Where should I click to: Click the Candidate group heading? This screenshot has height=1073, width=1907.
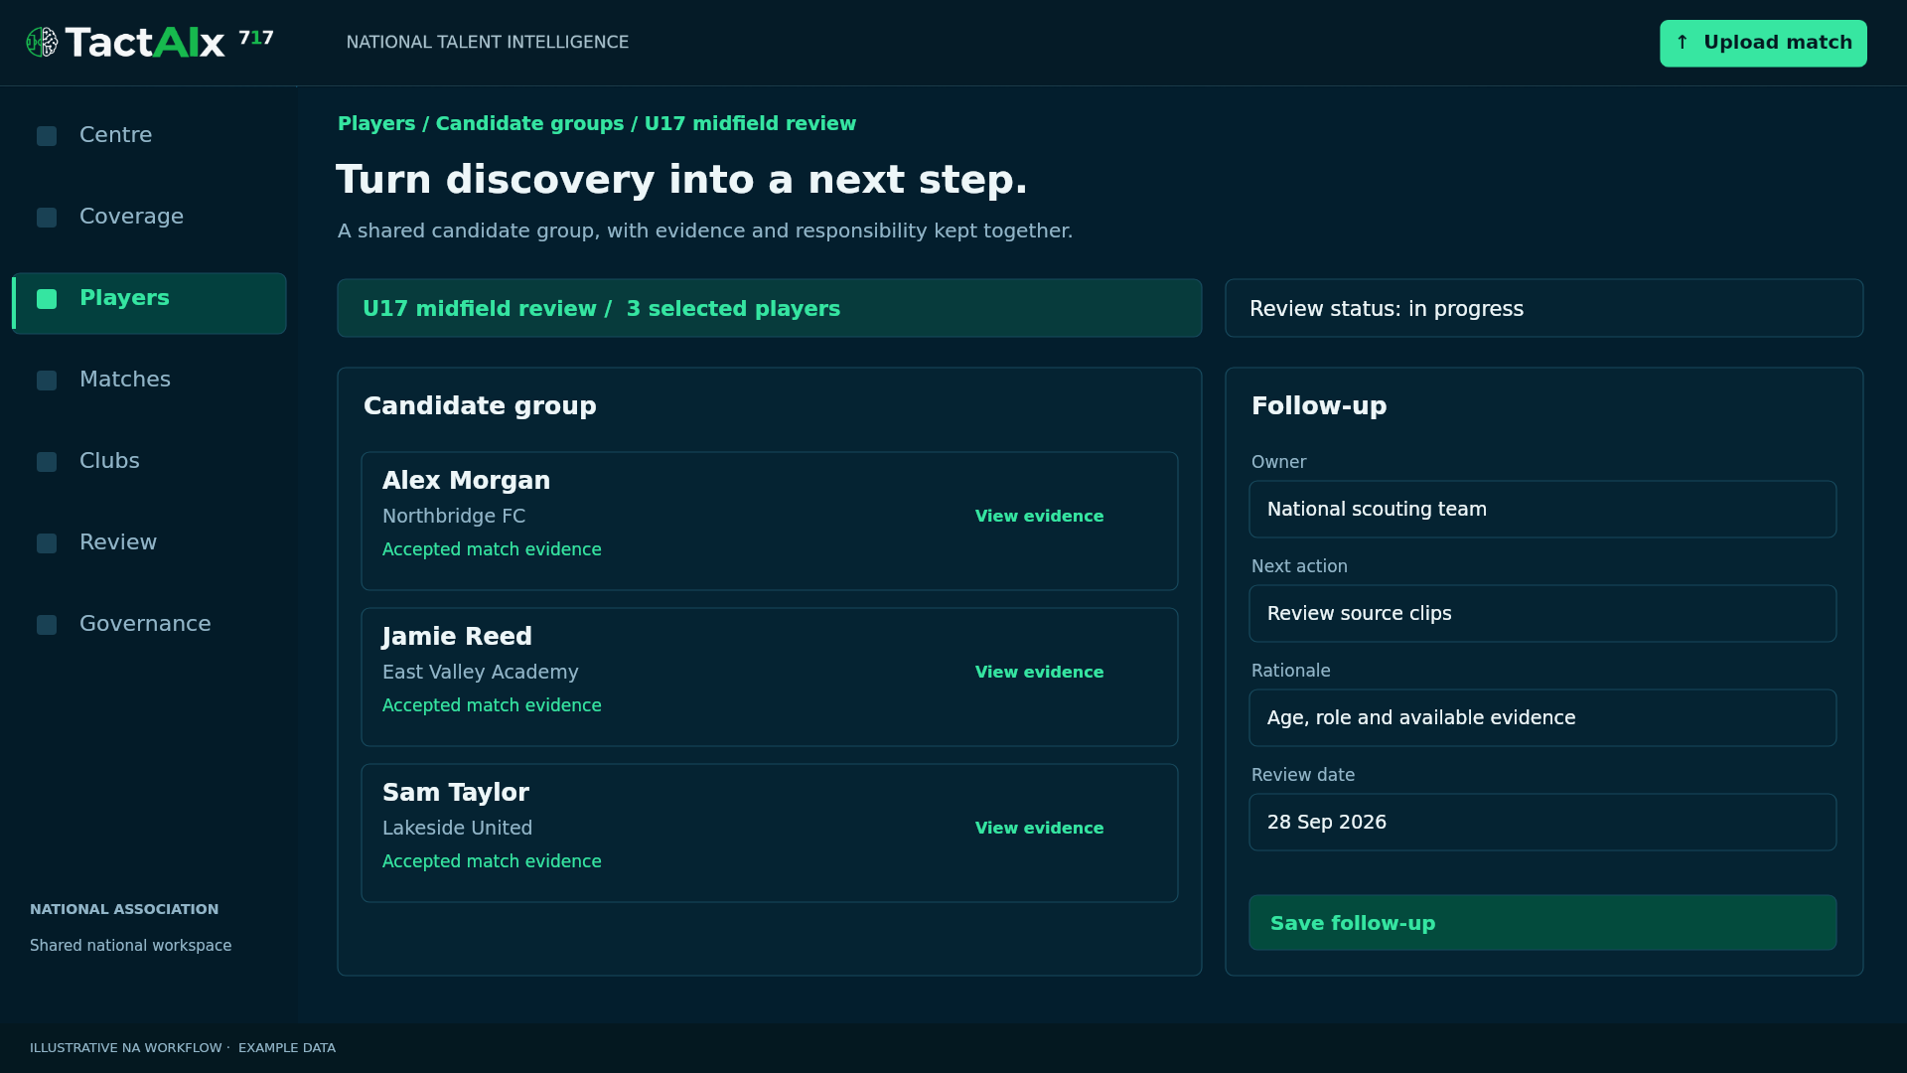pos(480,406)
